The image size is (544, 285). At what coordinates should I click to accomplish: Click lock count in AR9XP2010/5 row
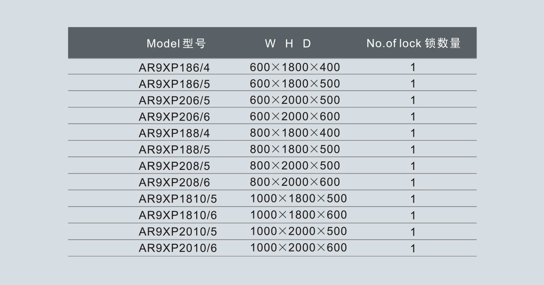pos(413,232)
